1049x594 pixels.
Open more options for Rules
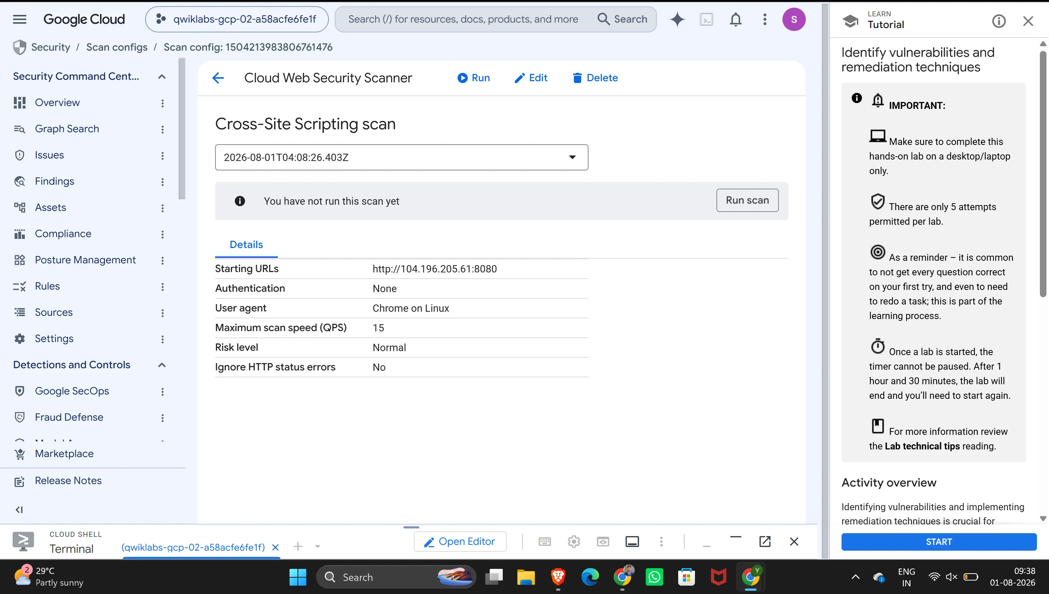tap(163, 287)
